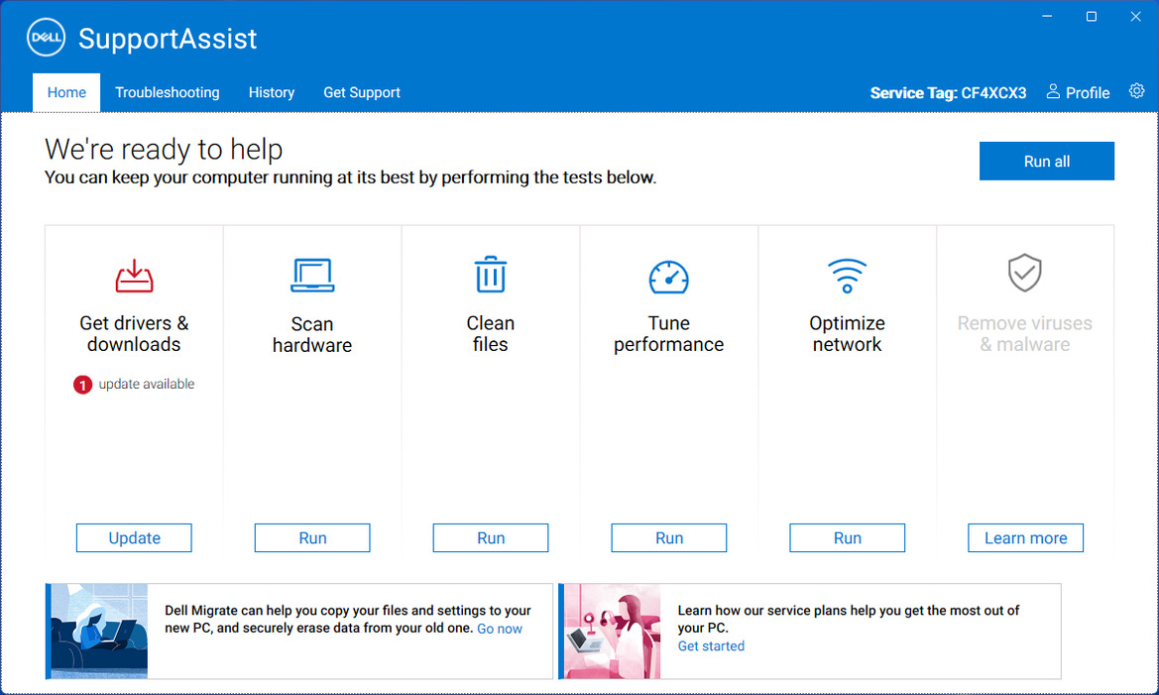Click the Clean files trash icon
Screen dimensions: 1159x695
coord(490,275)
